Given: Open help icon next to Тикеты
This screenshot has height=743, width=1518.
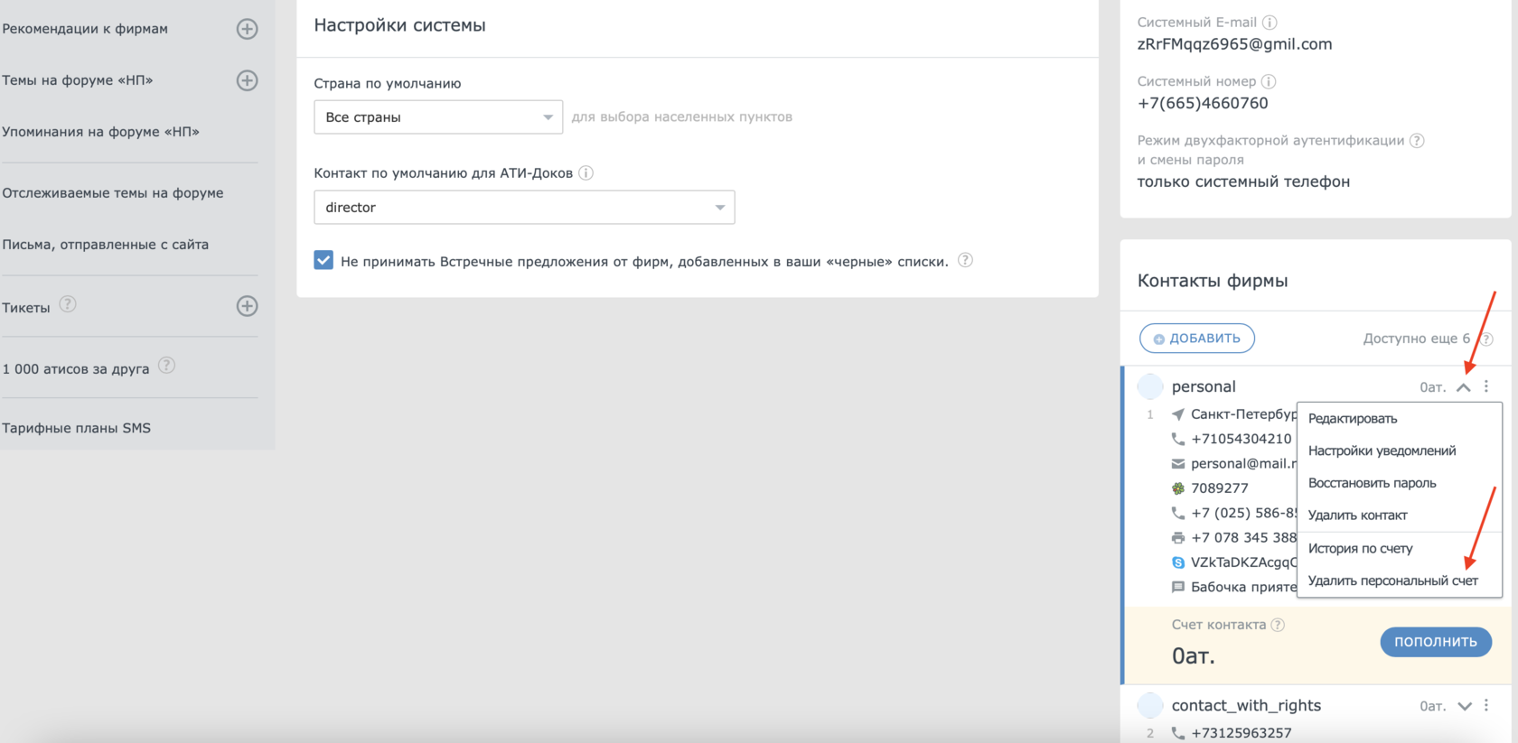Looking at the screenshot, I should (68, 304).
